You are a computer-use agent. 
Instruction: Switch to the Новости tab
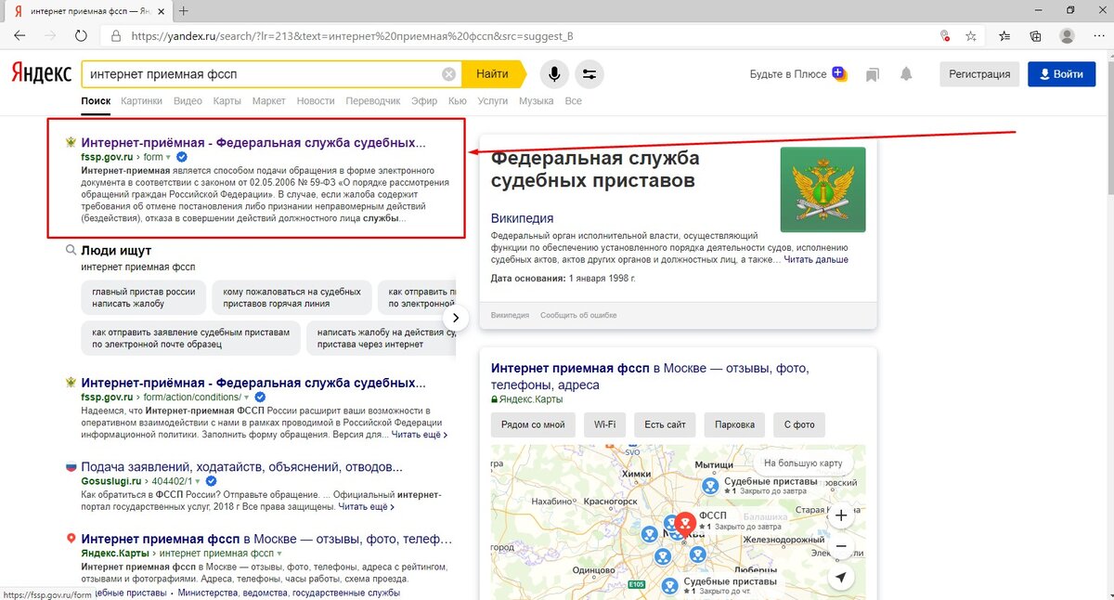(316, 100)
